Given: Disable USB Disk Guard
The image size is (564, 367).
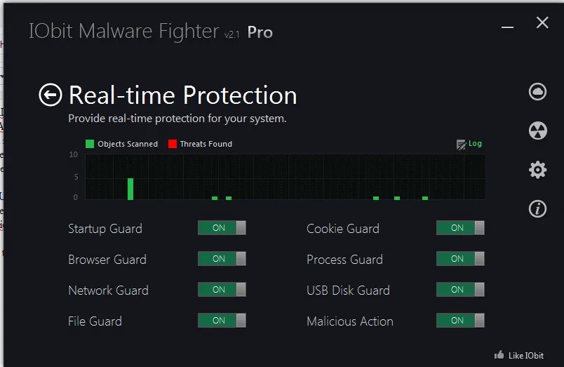Looking at the screenshot, I should click(460, 290).
